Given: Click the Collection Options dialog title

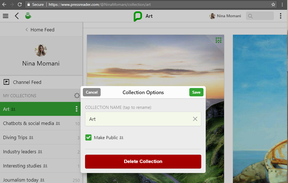Looking at the screenshot, I should pyautogui.click(x=143, y=92).
